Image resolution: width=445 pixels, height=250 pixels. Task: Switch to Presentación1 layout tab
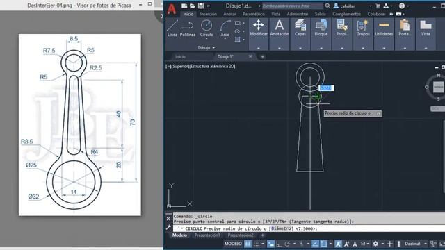(x=207, y=235)
